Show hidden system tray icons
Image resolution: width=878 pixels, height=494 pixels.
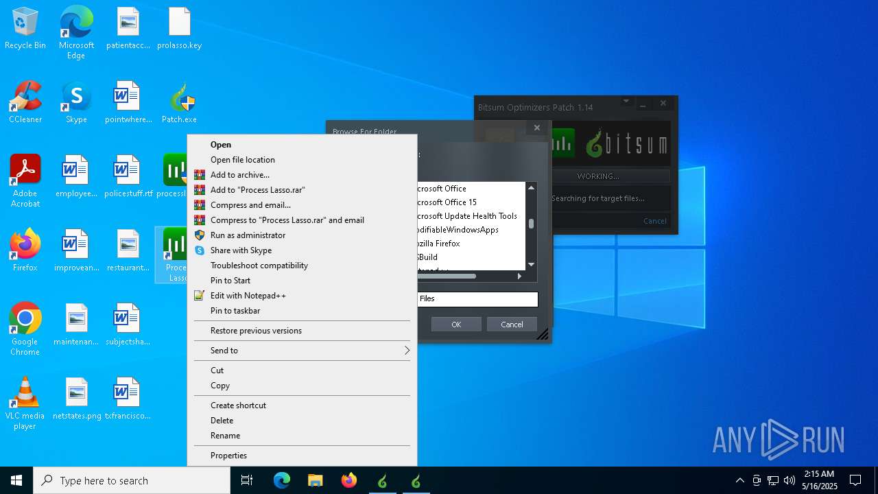tap(739, 480)
